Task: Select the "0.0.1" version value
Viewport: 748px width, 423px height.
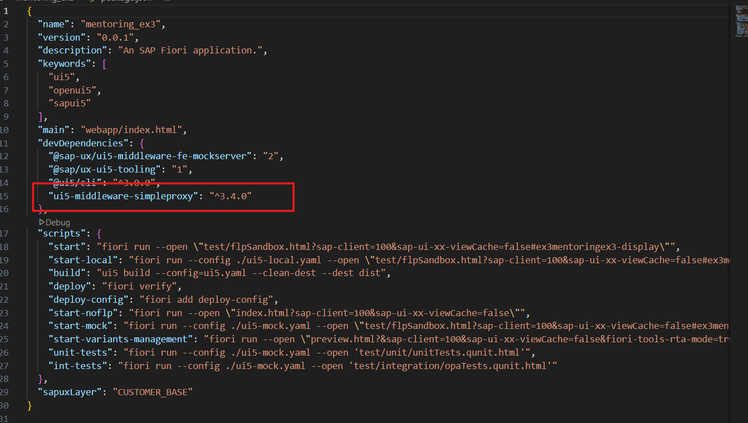Action: click(x=115, y=37)
